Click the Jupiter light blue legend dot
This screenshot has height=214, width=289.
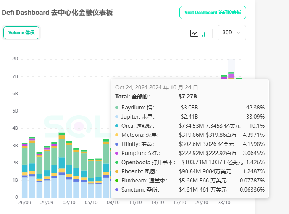pos(117,117)
